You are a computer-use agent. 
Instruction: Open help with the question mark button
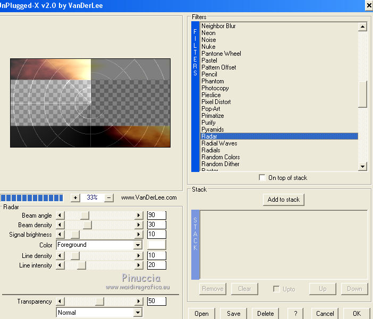(295, 314)
